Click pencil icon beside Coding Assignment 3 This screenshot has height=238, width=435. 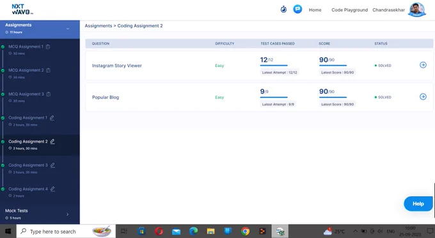pyautogui.click(x=52, y=165)
